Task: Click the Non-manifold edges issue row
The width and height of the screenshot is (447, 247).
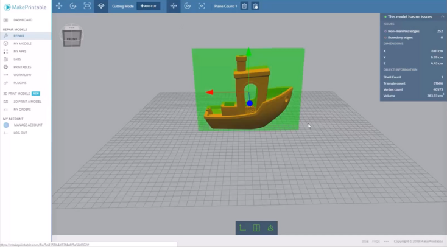Action: (414, 32)
